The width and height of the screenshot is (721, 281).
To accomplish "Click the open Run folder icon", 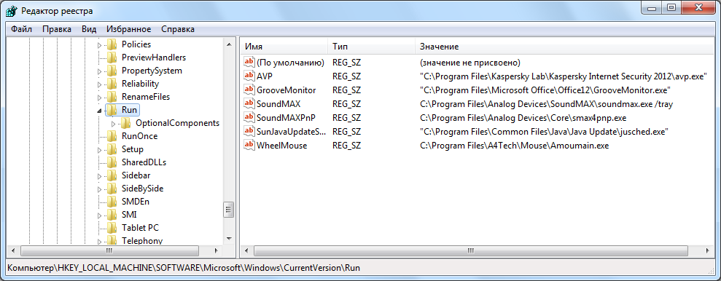I will (x=112, y=110).
